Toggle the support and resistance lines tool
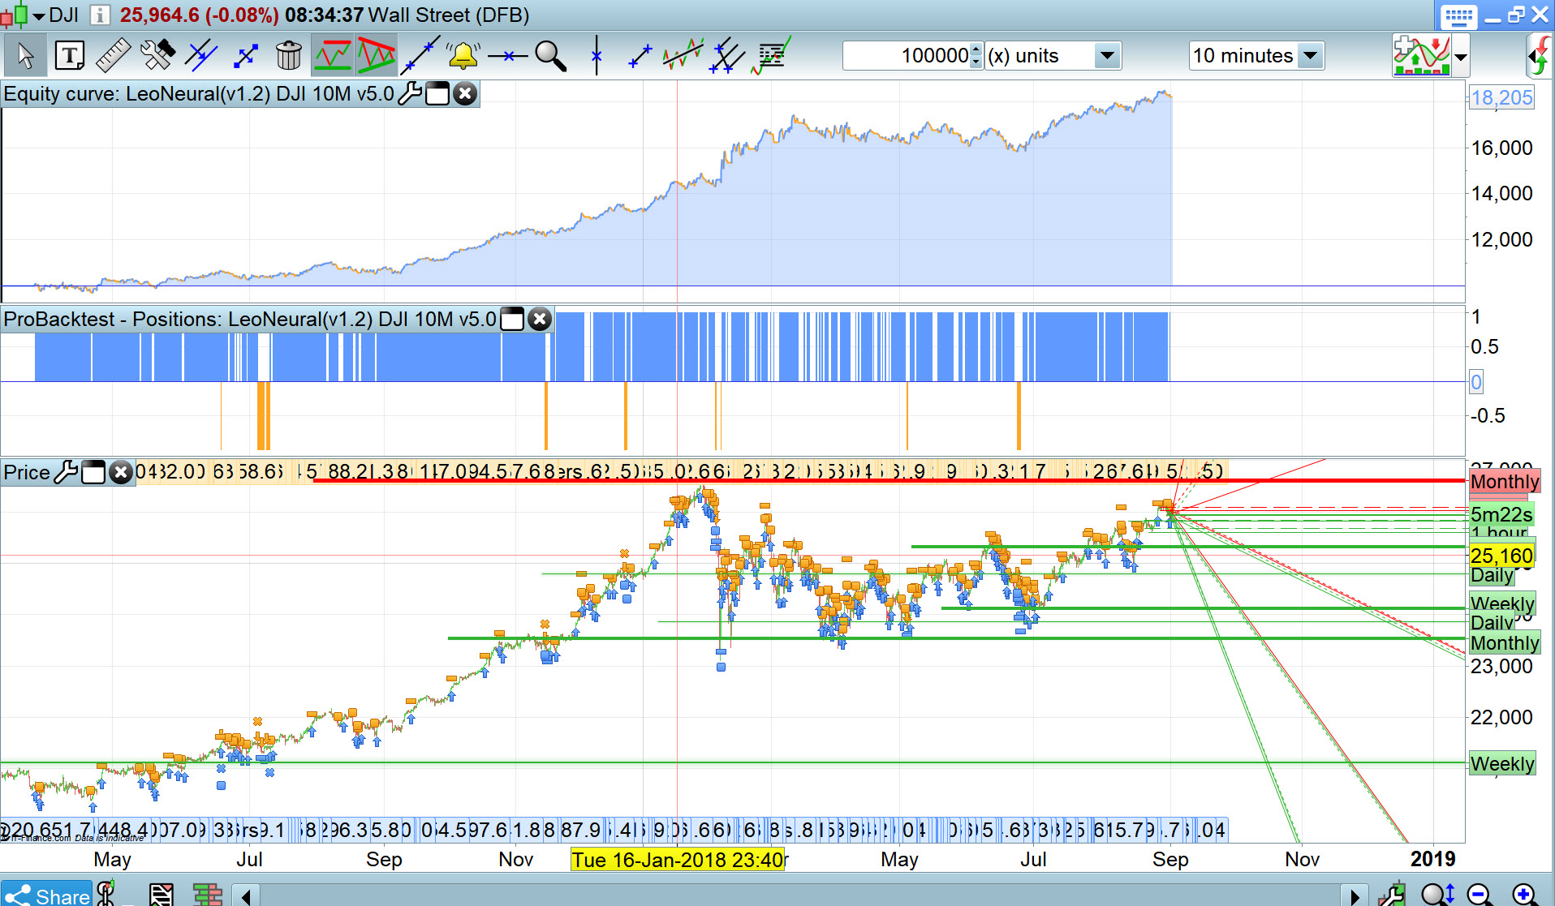 pyautogui.click(x=333, y=56)
